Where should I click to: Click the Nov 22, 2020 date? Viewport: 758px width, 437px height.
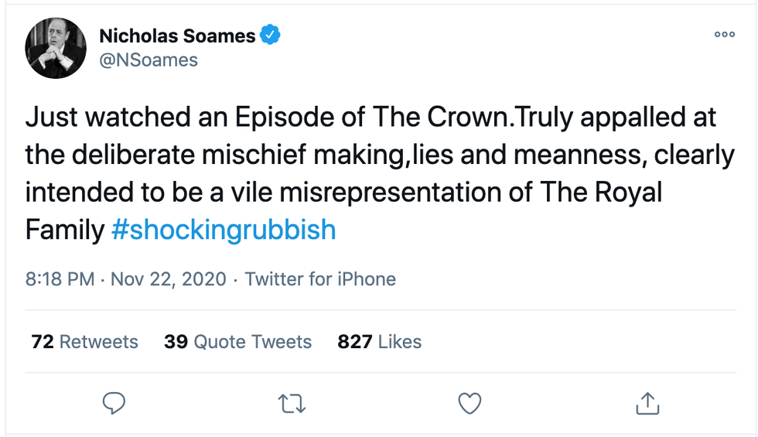(x=169, y=279)
